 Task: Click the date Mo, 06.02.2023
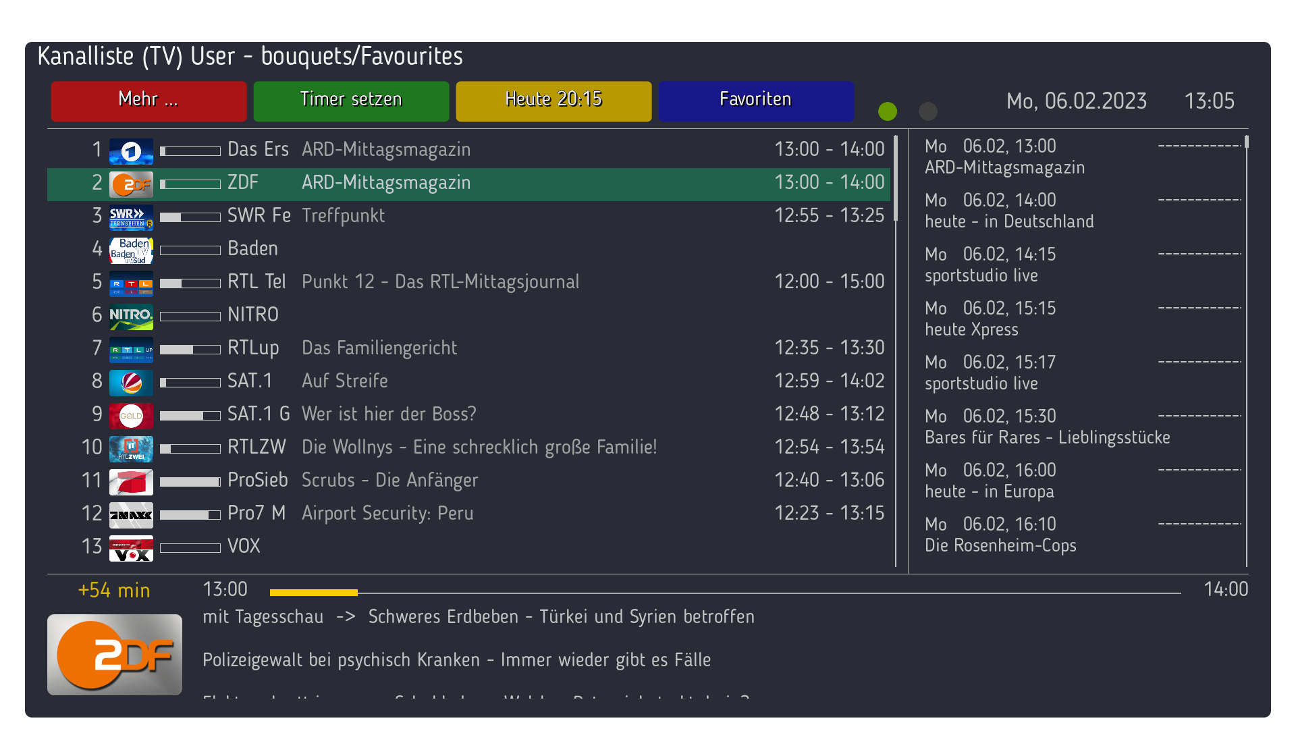(1077, 101)
